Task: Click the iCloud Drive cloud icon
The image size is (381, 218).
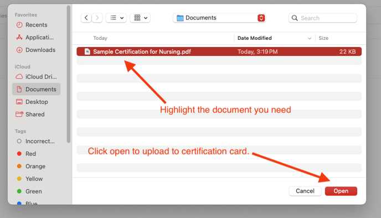Action: 19,77
